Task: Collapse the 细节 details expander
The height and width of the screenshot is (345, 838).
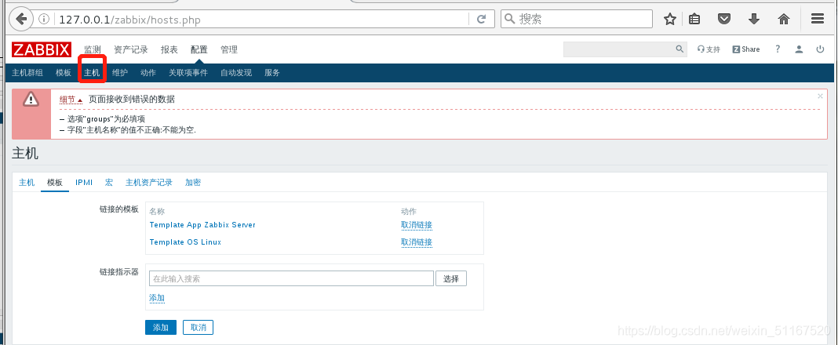Action: pos(71,100)
